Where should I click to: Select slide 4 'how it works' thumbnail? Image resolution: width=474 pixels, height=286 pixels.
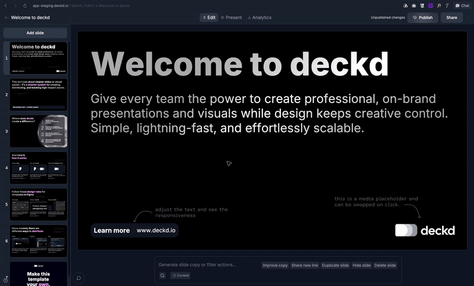coord(39,168)
